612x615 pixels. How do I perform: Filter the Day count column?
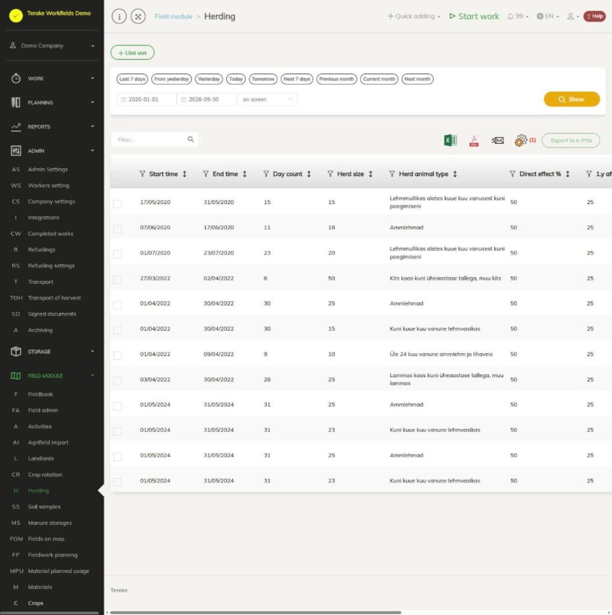266,174
